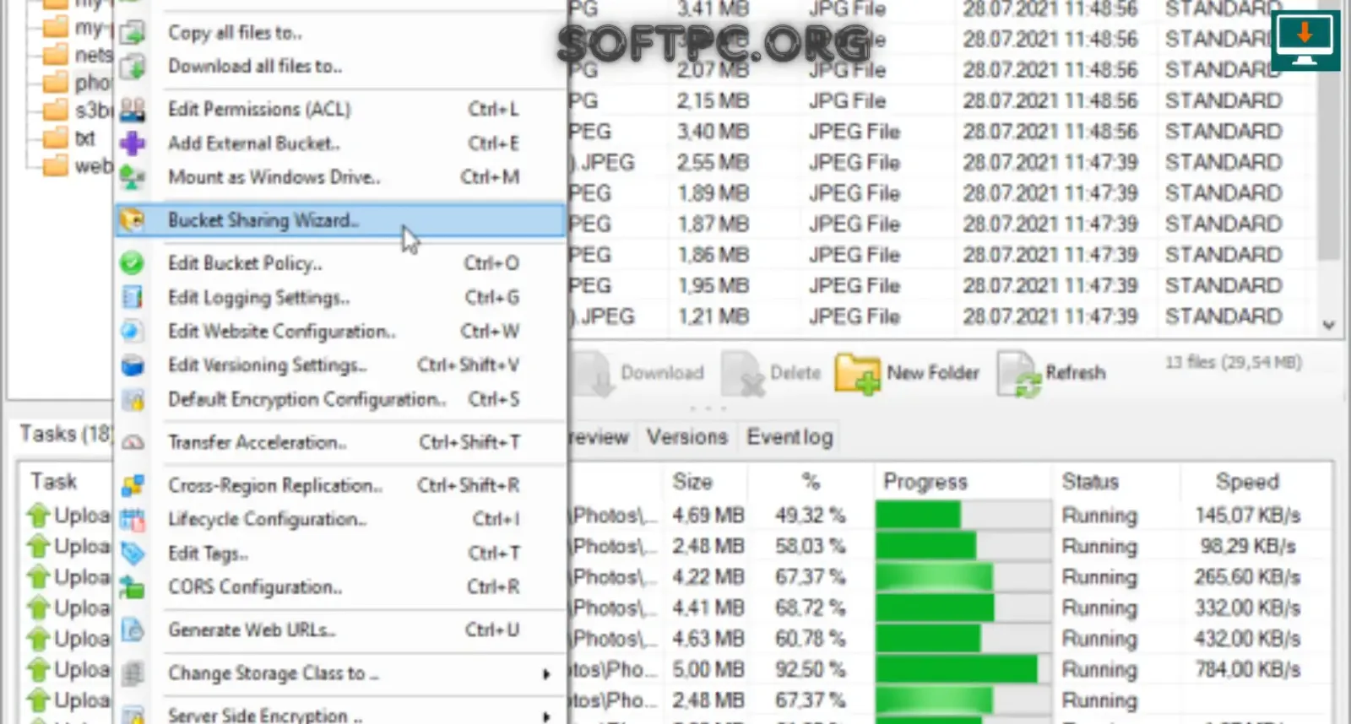Switch to the Versions tab
Screen dimensions: 1351x724
(x=687, y=437)
